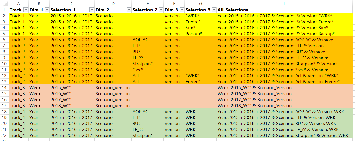The width and height of the screenshot is (355, 141).
Task: Select row 22 header
Action: point(4,135)
